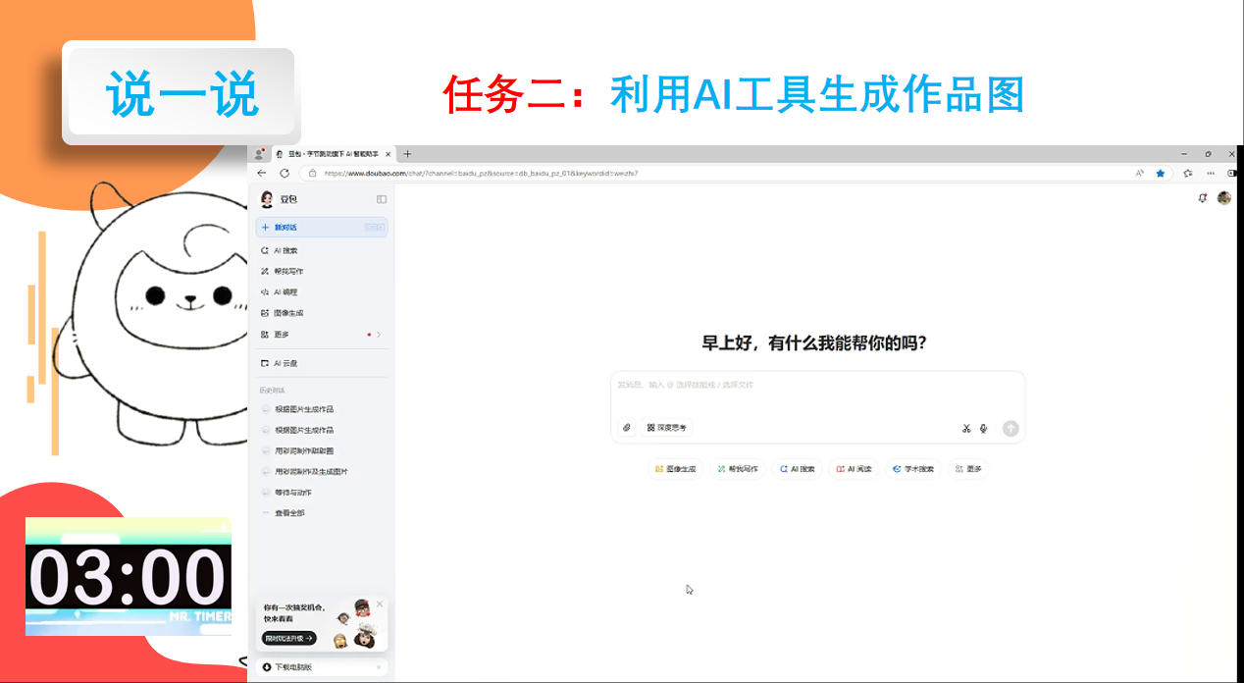Click the blue favorites star in address bar
Viewport: 1244px width, 683px height.
(x=1161, y=173)
